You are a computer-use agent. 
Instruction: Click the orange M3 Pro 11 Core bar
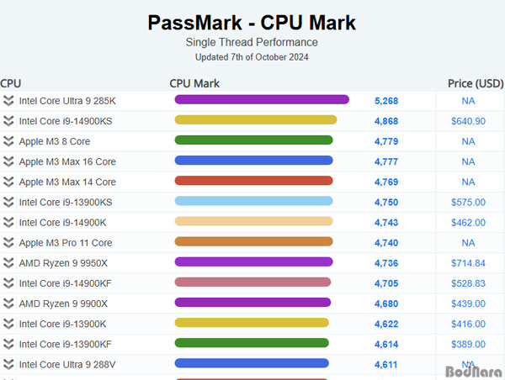[x=254, y=241]
